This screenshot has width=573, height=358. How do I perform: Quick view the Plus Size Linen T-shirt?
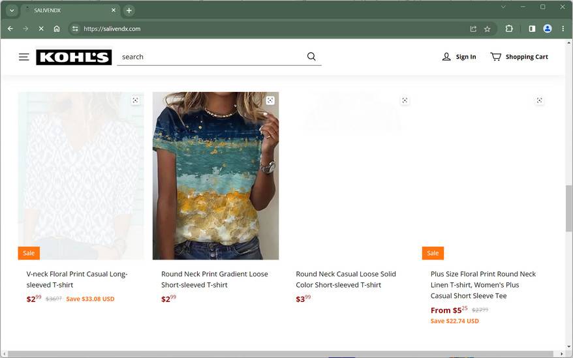(540, 100)
